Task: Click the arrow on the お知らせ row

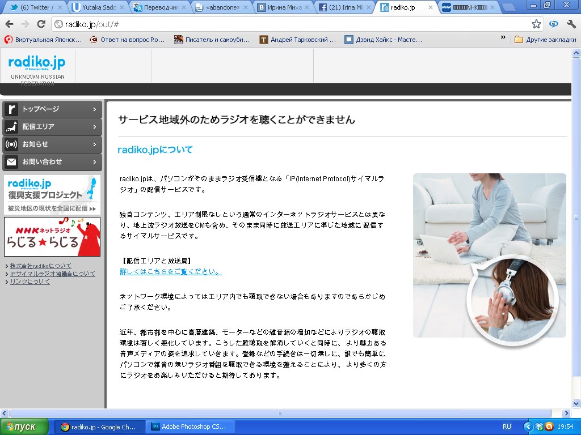Action: pos(95,144)
